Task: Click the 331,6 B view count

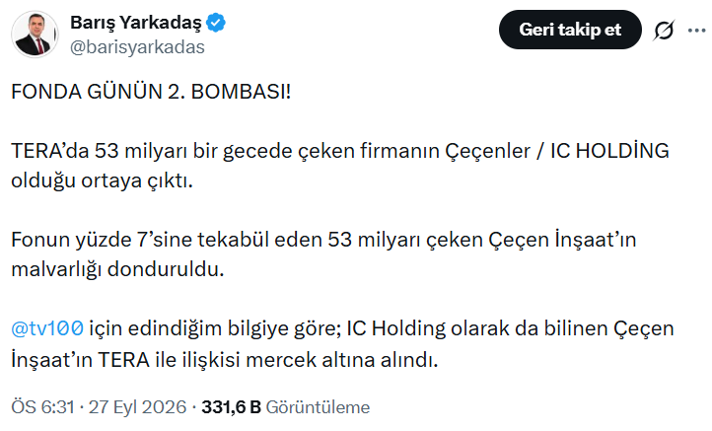Action: 231,407
